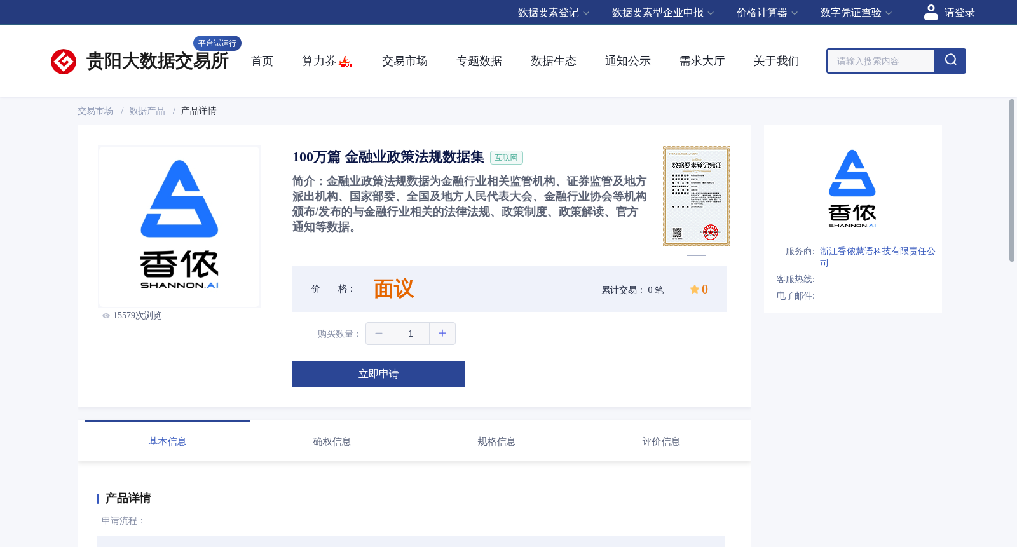
Task: Click the hot flame icon beside 算力券
Action: click(x=346, y=62)
